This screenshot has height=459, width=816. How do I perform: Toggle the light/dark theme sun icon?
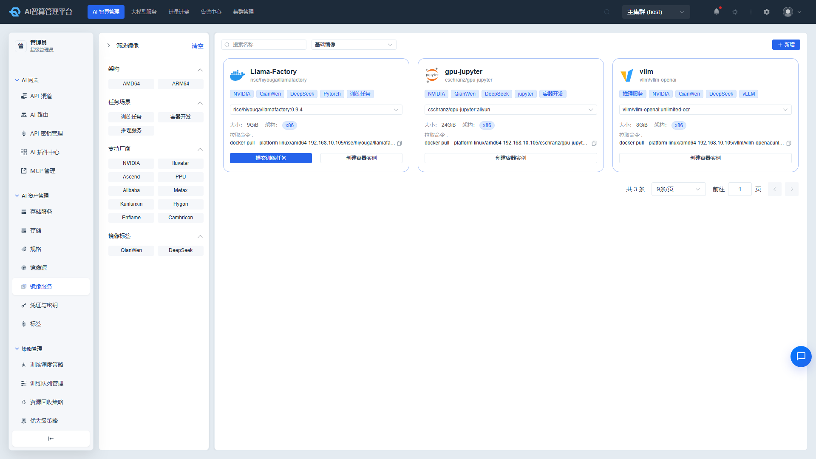735,12
